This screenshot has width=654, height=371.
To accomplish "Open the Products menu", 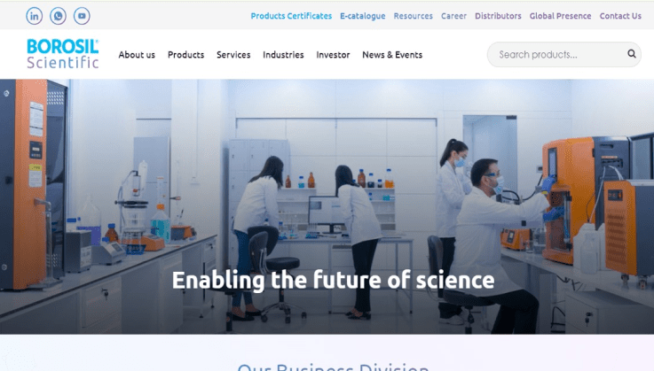I will (x=186, y=55).
